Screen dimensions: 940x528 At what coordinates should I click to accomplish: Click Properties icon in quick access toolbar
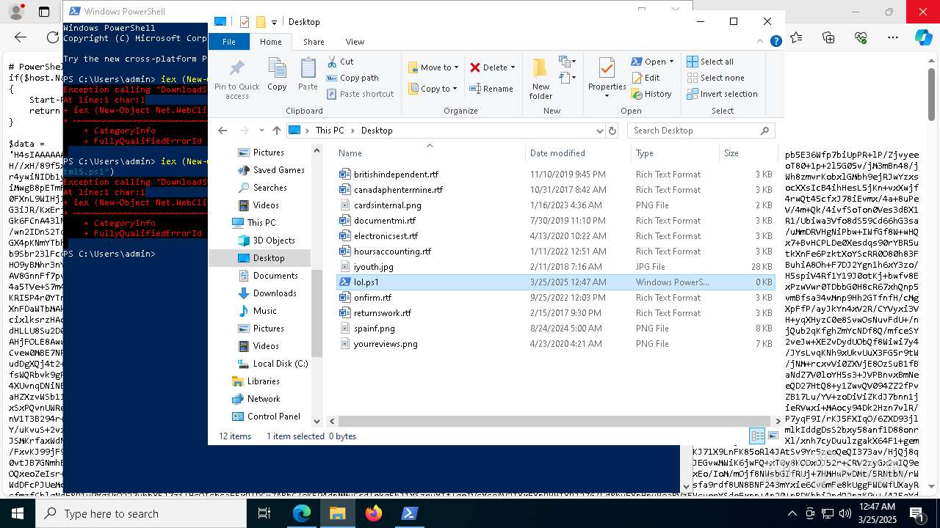245,22
